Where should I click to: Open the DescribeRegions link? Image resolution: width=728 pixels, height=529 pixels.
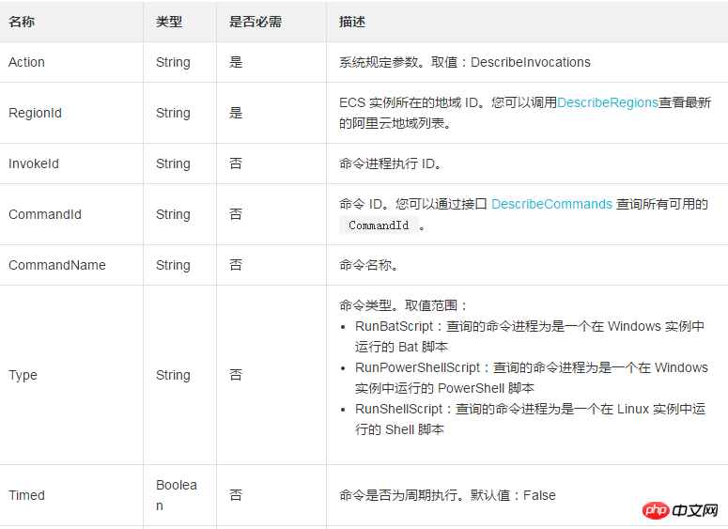(x=607, y=102)
